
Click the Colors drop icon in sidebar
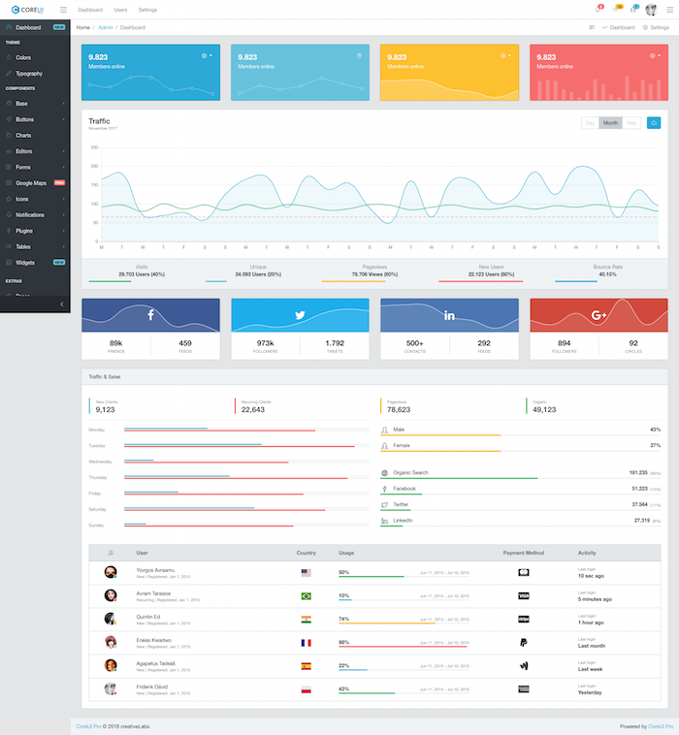pos(9,57)
